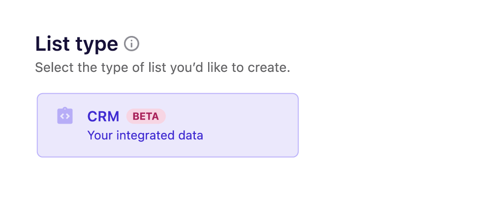
Task: Pick the CRM BETA list option
Action: (x=167, y=125)
